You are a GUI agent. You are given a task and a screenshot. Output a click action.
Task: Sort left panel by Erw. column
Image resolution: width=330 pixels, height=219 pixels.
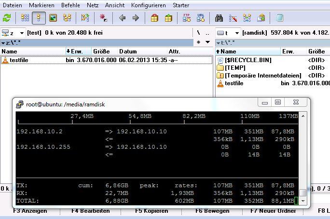78,52
